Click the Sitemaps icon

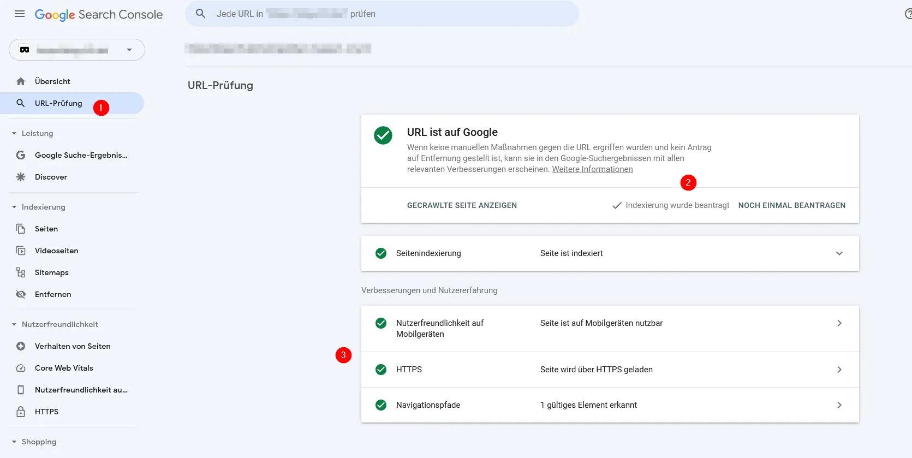21,272
